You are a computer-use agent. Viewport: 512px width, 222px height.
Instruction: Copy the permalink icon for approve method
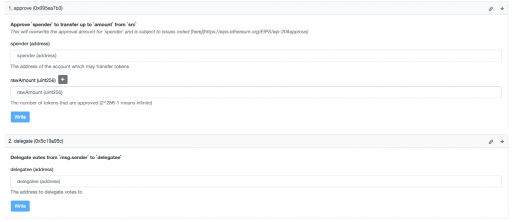(x=490, y=9)
